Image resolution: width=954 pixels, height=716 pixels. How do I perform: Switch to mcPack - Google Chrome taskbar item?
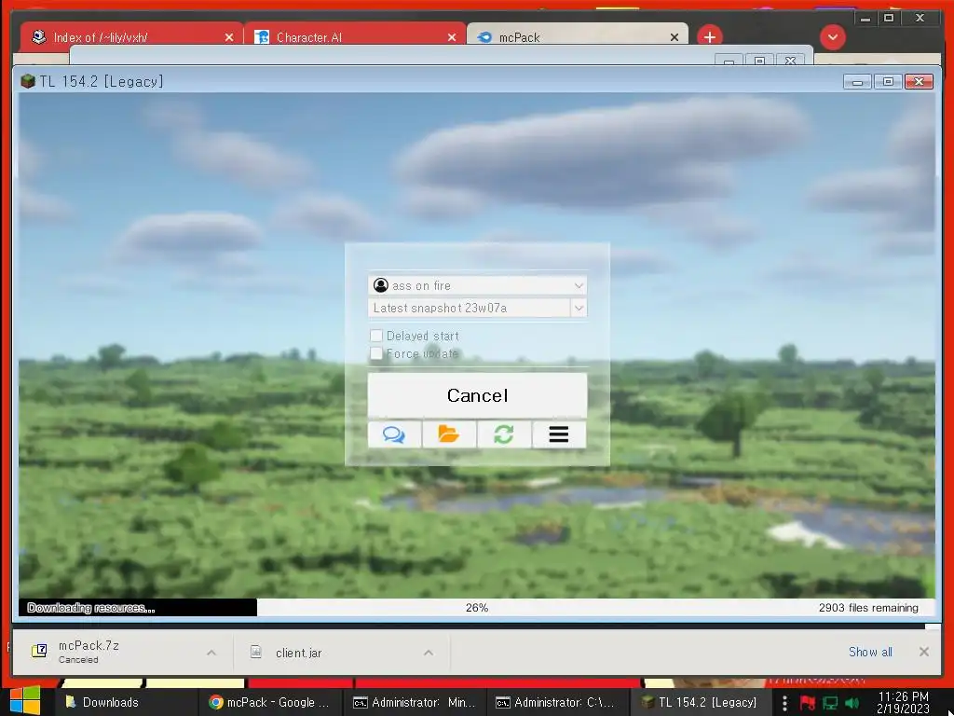tap(271, 702)
